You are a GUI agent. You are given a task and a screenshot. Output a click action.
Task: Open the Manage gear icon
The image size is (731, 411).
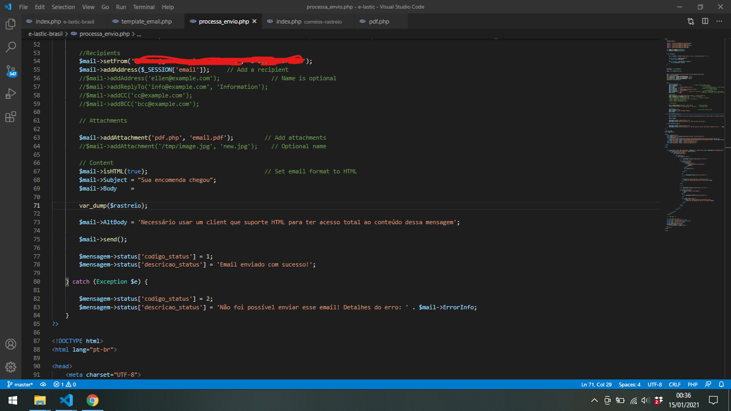click(10, 367)
